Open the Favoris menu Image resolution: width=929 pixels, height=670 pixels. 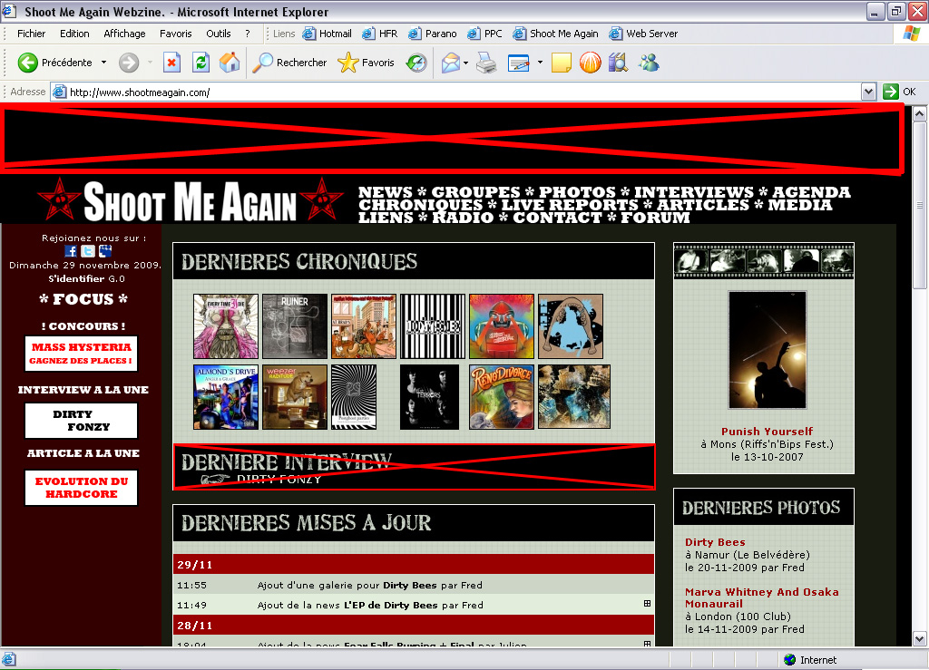176,34
